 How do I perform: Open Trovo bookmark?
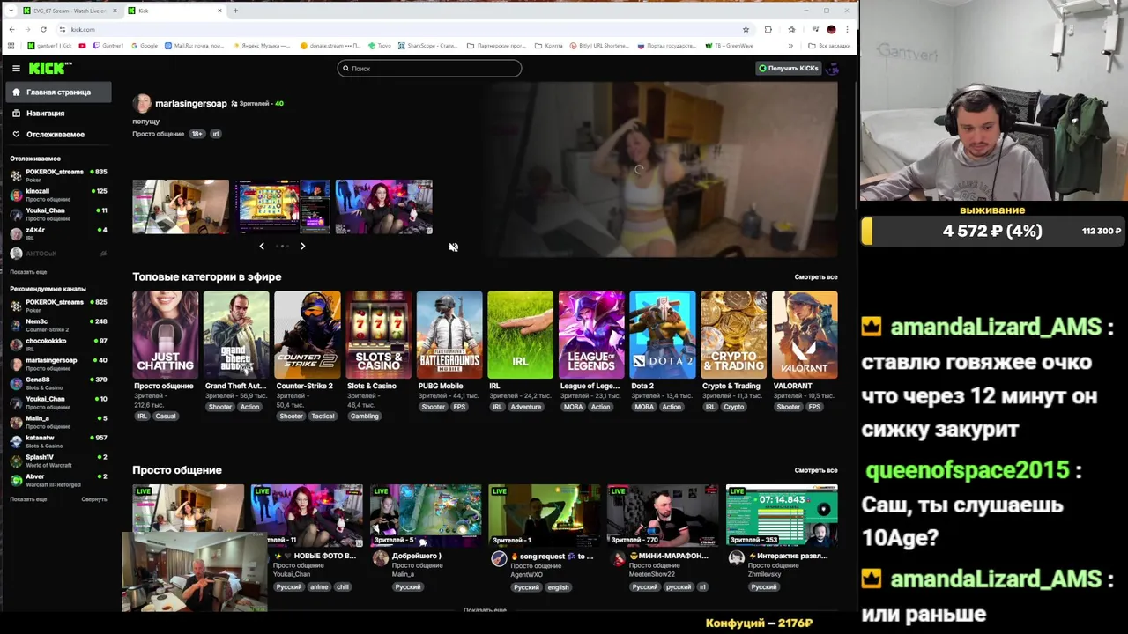(x=380, y=46)
